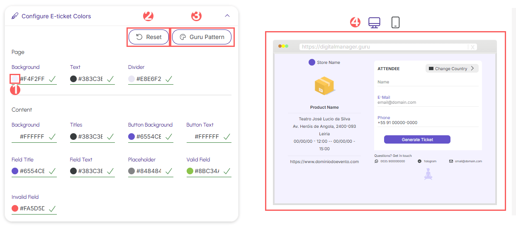Click X in preview address bar
The height and width of the screenshot is (227, 516).
(x=473, y=47)
